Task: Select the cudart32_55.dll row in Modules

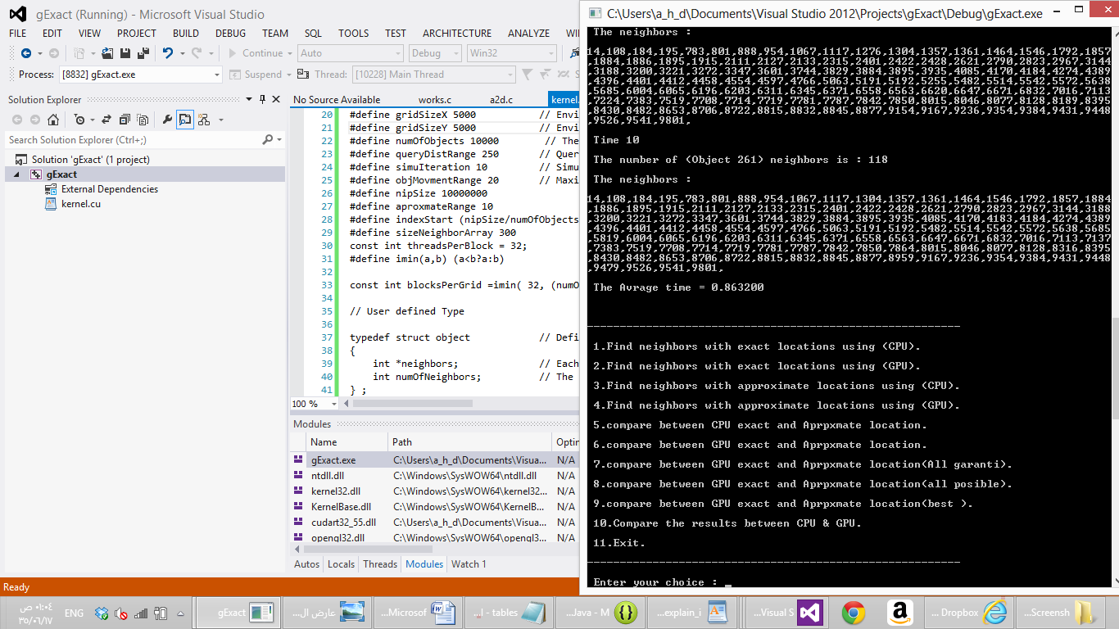Action: click(x=435, y=523)
